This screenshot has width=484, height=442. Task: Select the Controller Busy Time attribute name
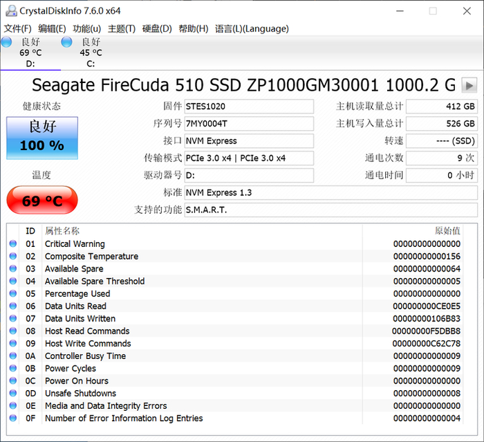pyautogui.click(x=86, y=356)
